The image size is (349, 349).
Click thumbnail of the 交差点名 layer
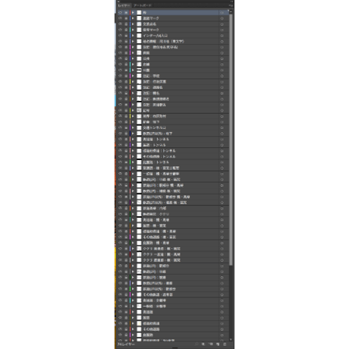tap(139, 24)
